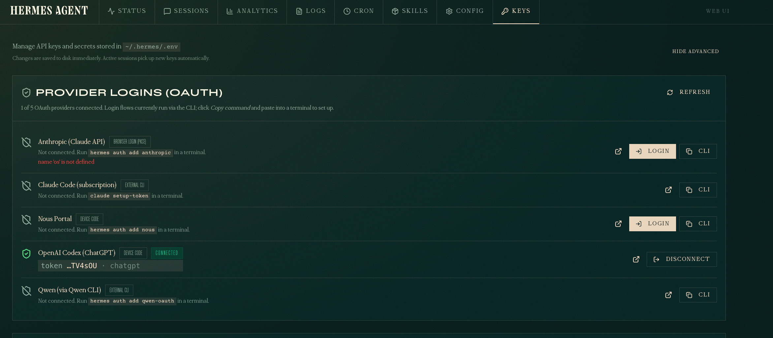Screen dimensions: 773x338
Task: Click the "~/.hermes/.env" path text
Action: tap(151, 47)
